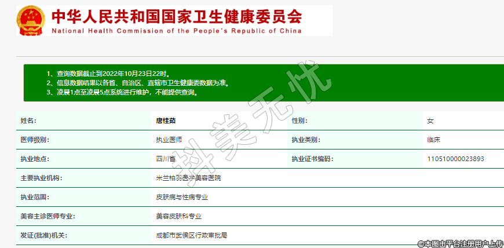Click the 执业类别 value 临床

[x=434, y=140]
